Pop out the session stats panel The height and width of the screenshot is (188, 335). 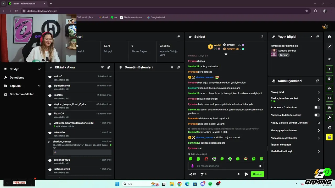point(178,37)
